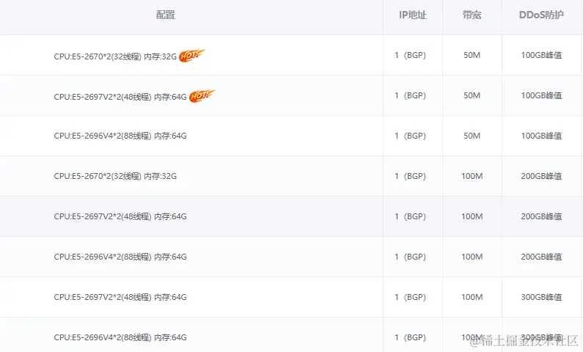Click 1 (BGP) in E5-2670 100M row

tap(410, 176)
